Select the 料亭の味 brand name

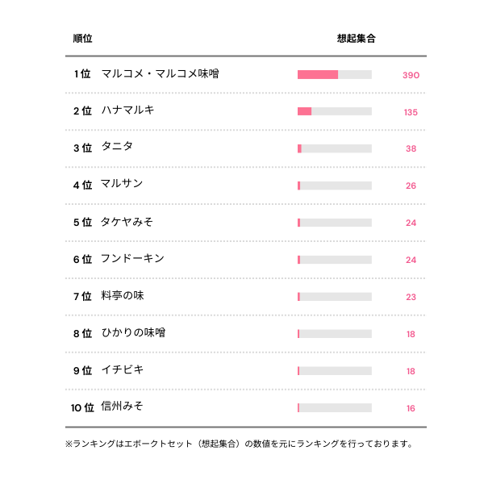pos(123,296)
